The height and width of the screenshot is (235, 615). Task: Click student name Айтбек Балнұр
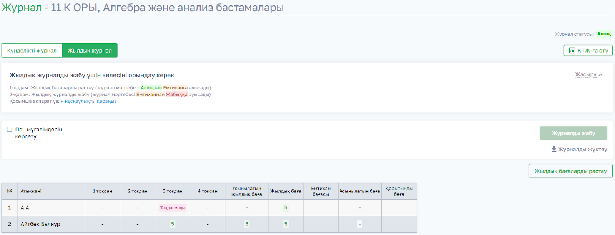point(40,224)
